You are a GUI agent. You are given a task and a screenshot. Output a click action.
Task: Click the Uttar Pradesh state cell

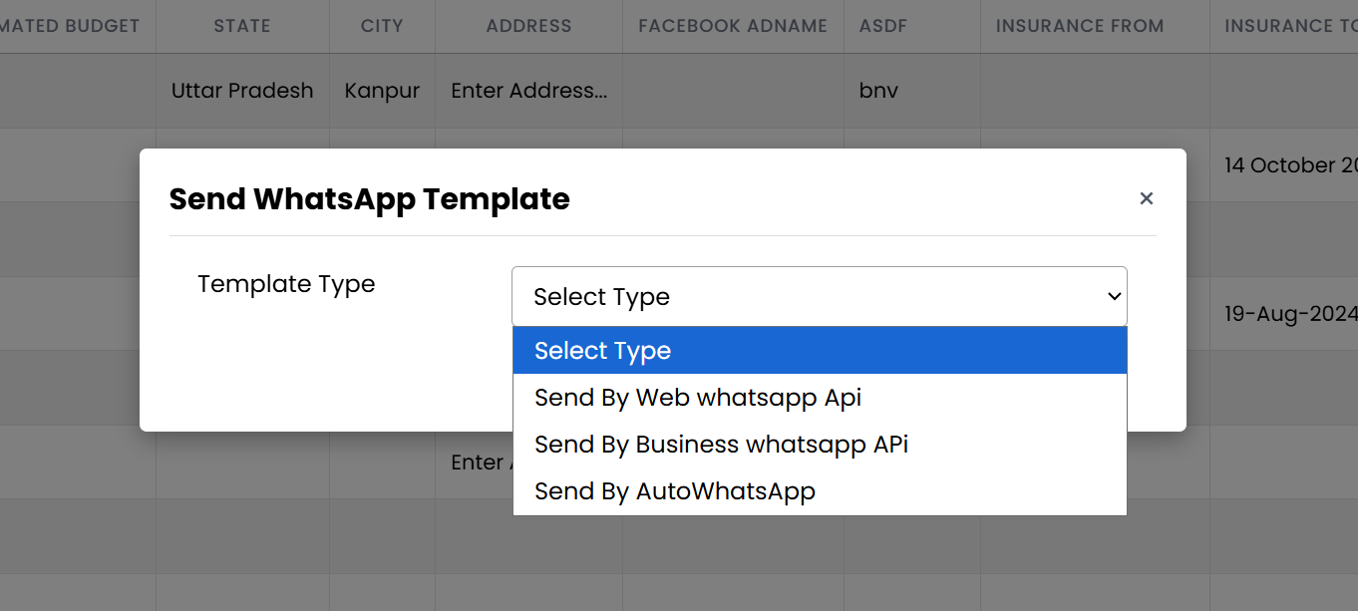241,90
